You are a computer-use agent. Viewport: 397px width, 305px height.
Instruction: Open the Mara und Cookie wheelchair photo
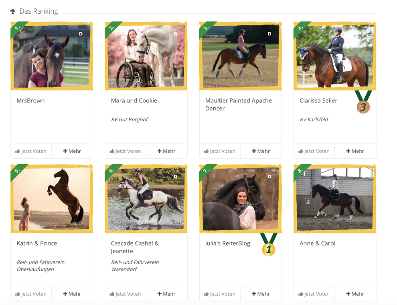click(146, 56)
